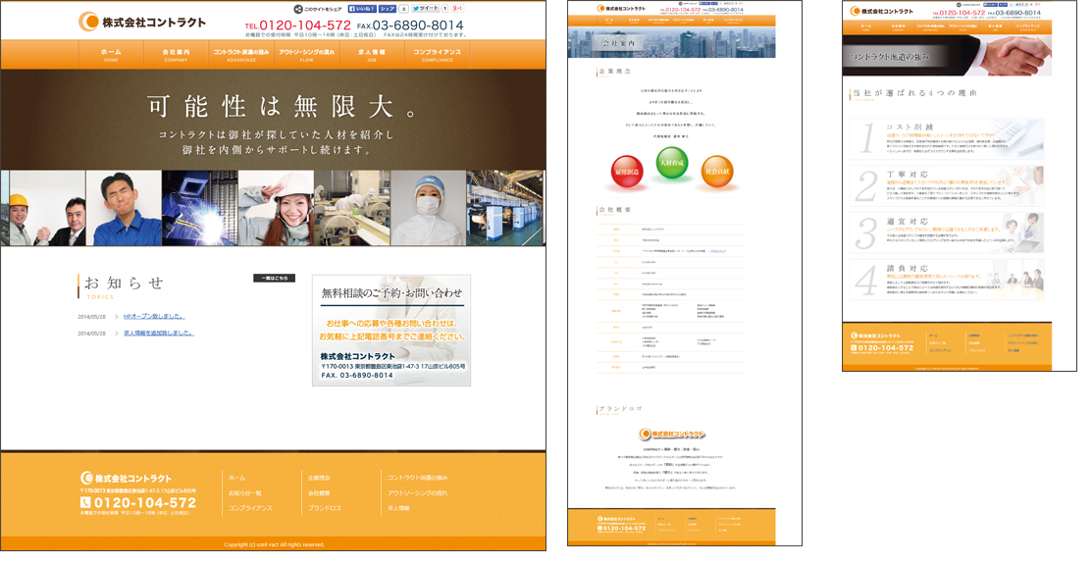1092x565 pixels.
Task: Open the アウトソーシングの流れ FLOW nav tab
Action: 307,55
